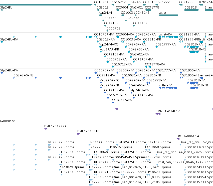Select the EP10623.3prime EST label
Image resolution: width=213 pixels, height=186 pixels.
point(159,172)
